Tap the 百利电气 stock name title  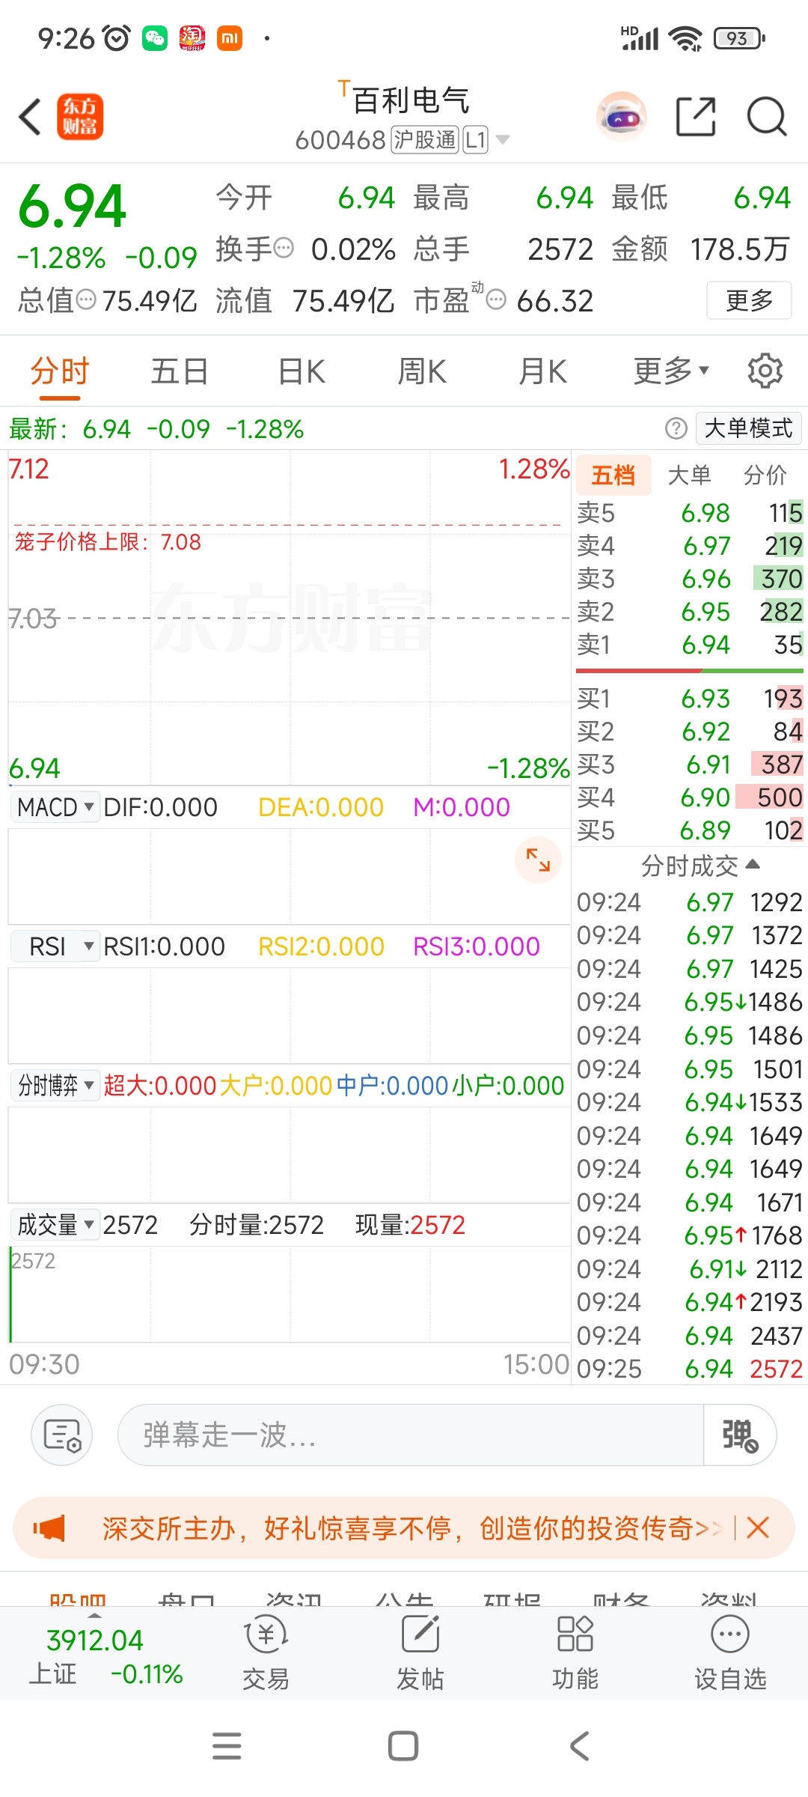tap(410, 100)
